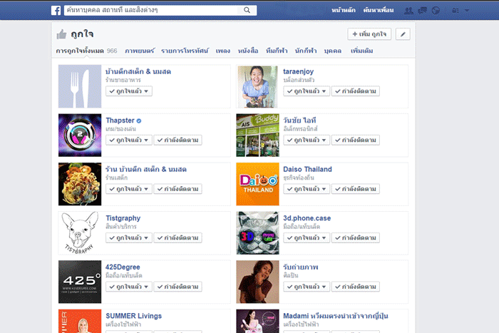Screen dimensions: 499x333
Task: Open the เพิ่มเติม more tab
Action: 362,51
